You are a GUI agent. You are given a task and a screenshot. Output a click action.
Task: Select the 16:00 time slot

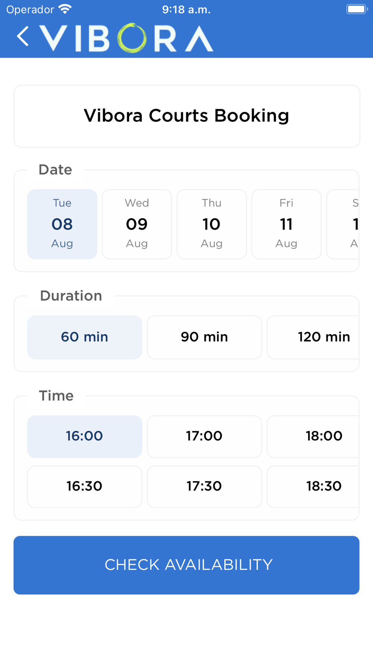(85, 436)
